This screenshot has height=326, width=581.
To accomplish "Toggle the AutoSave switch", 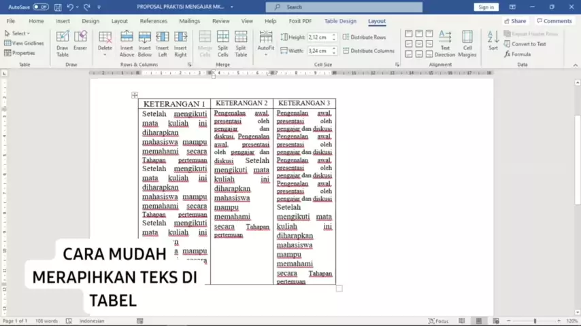I will tap(40, 7).
